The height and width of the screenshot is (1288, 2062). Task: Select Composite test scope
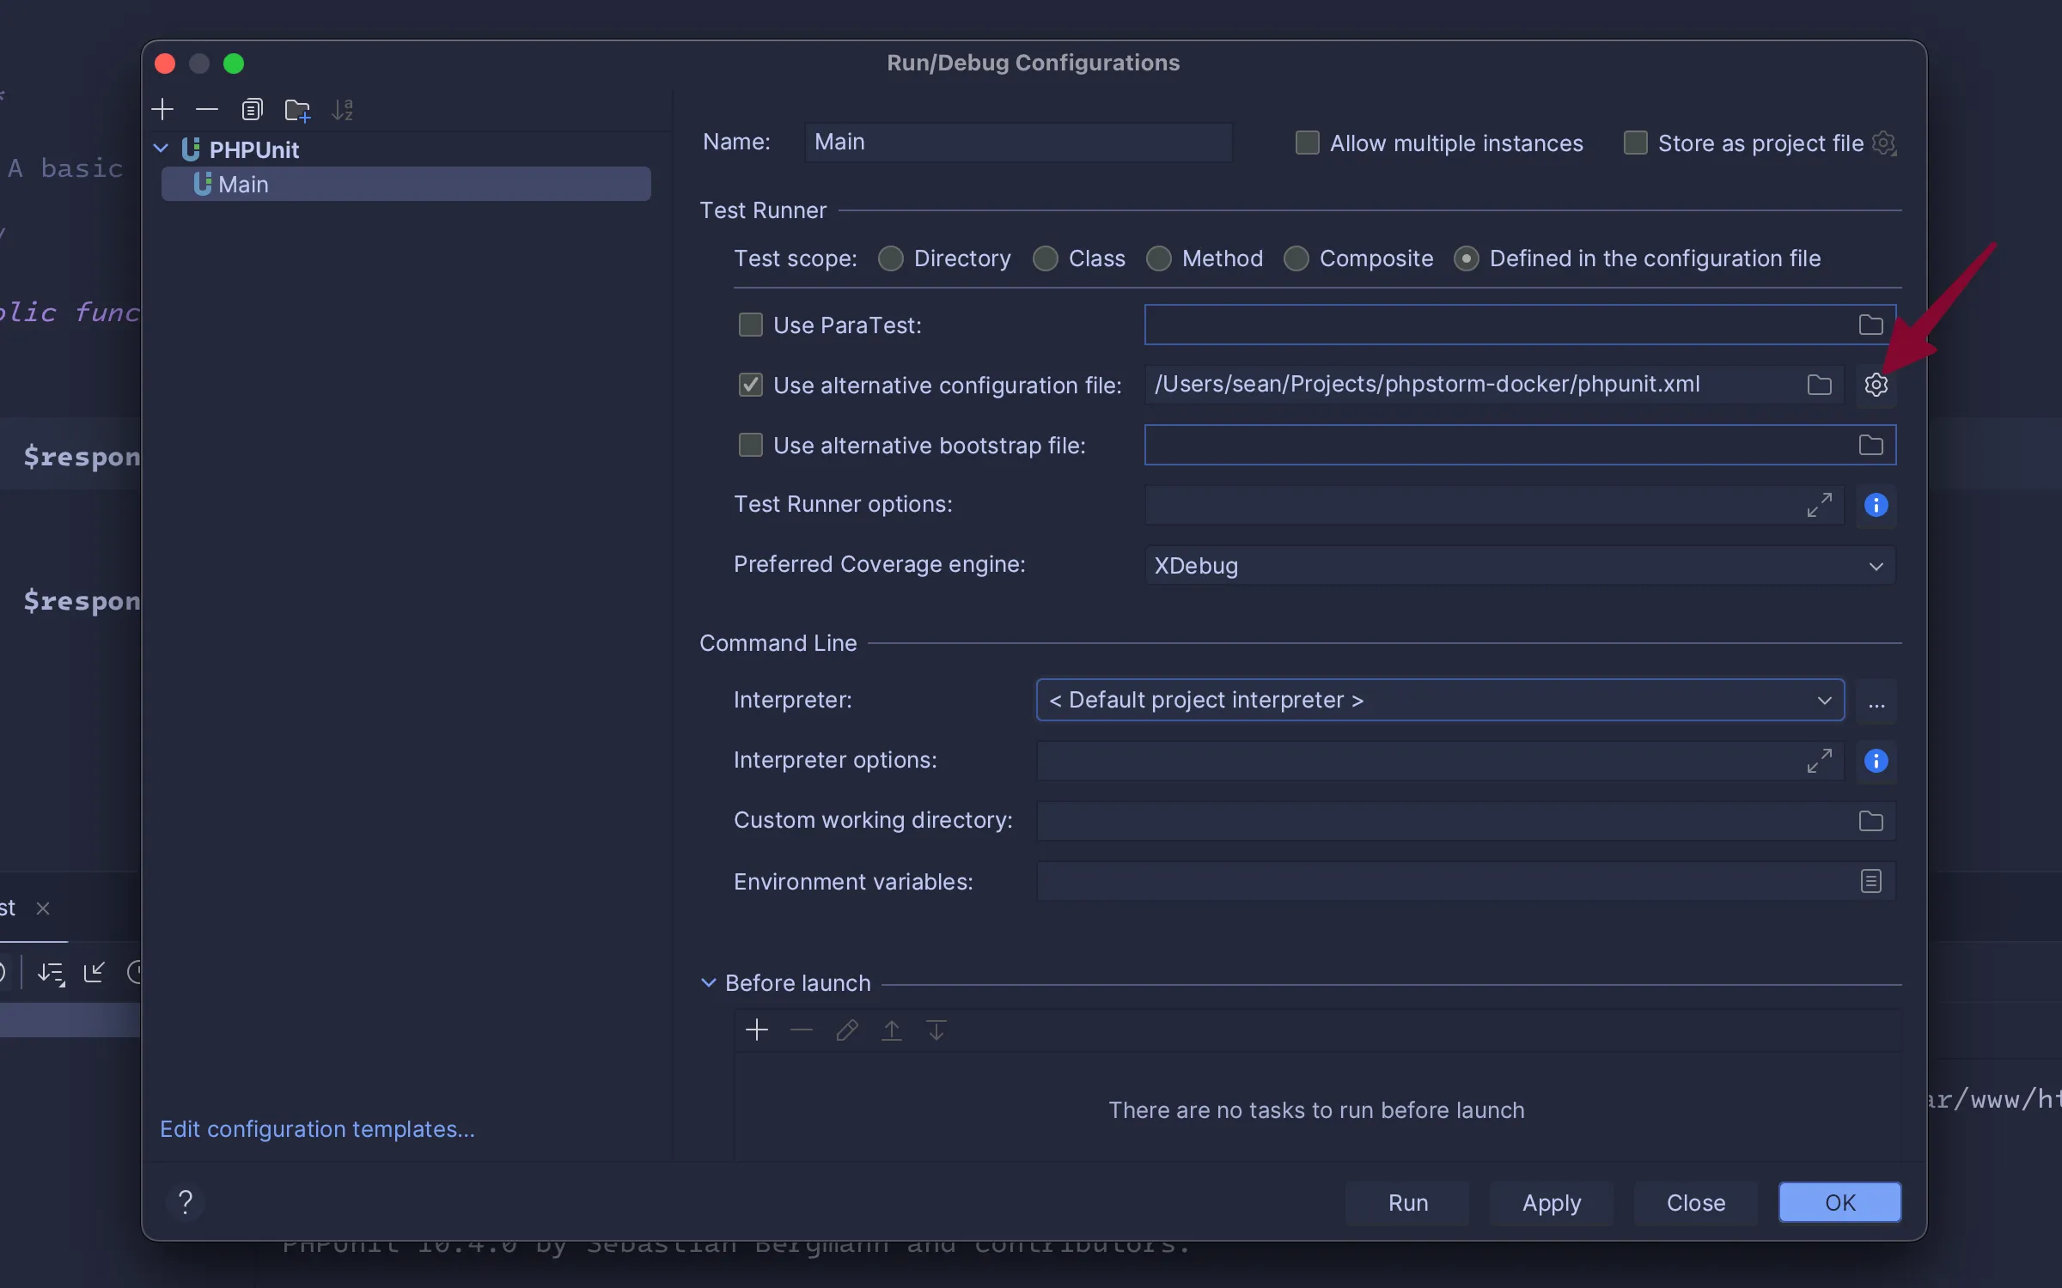(1296, 258)
